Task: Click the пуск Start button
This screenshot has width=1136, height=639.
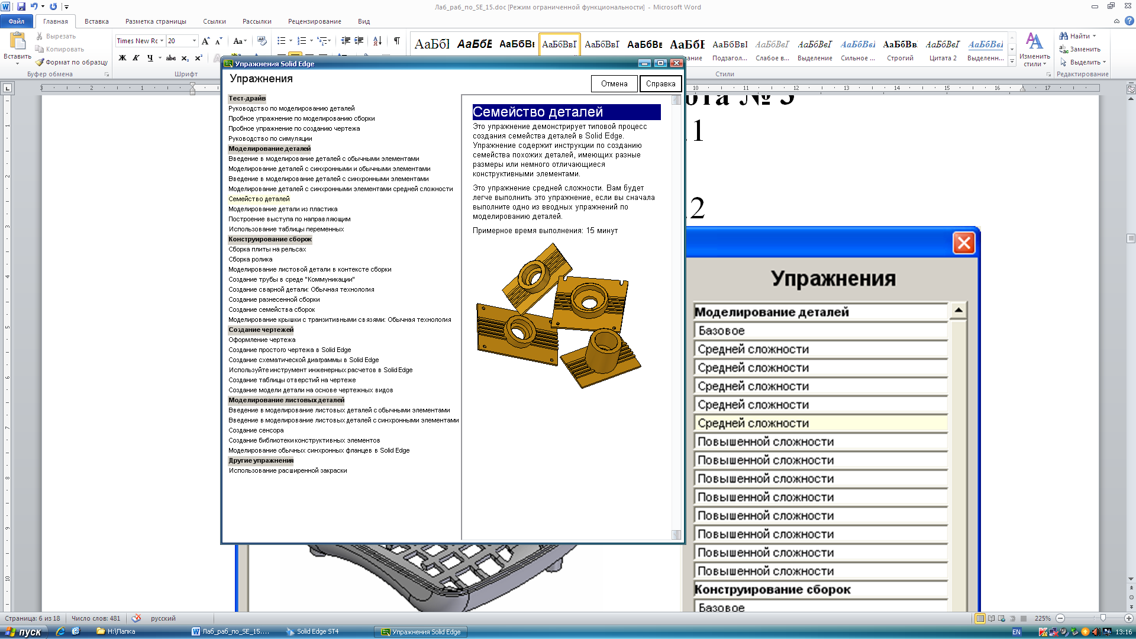Action: [x=24, y=632]
